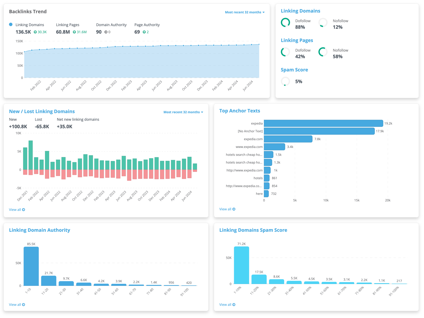Click the '91-100' authority bar label 420

[189, 283]
